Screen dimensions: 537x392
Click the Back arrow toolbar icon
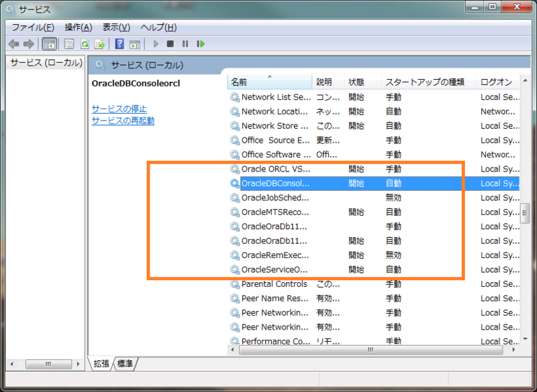coord(13,44)
